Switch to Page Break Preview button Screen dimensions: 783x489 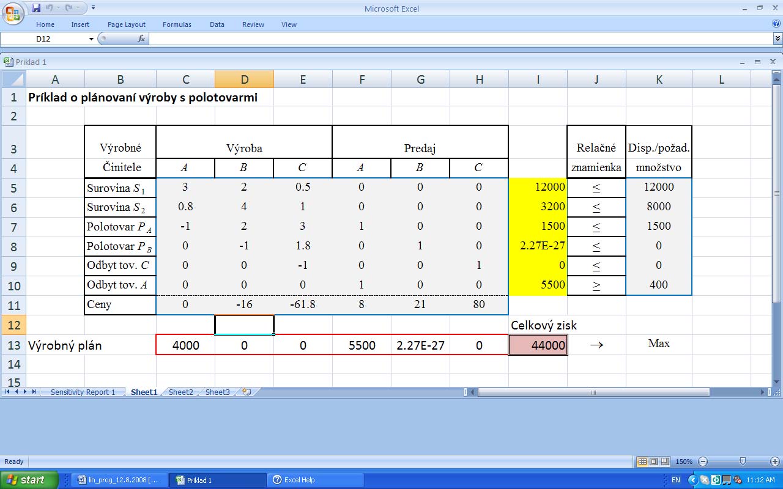pyautogui.click(x=665, y=461)
